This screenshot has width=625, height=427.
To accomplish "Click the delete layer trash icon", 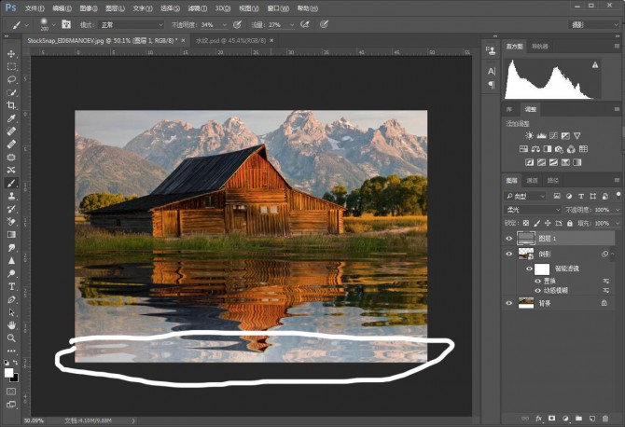I will coord(606,419).
